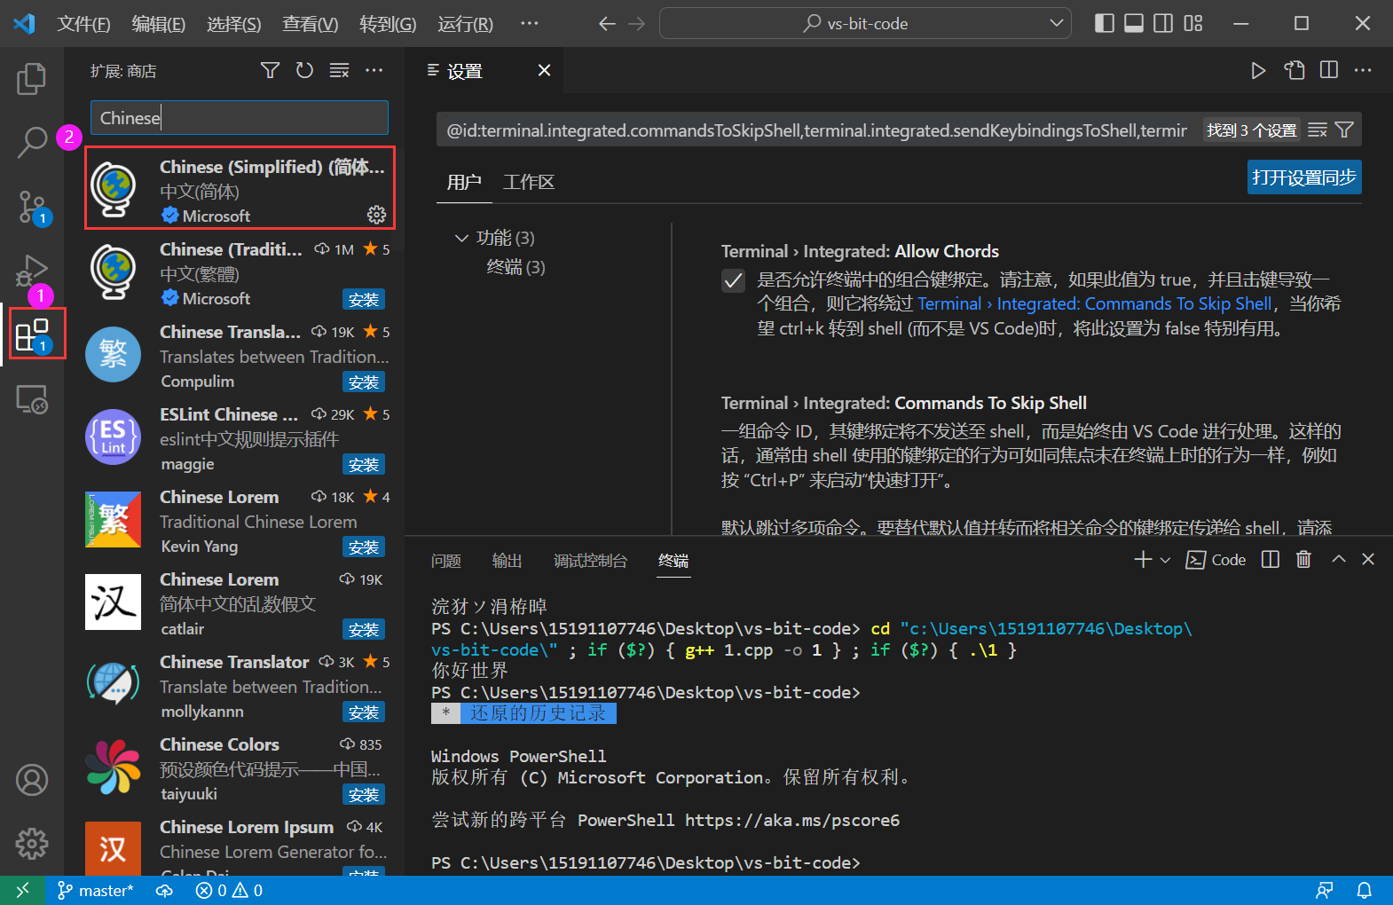The width and height of the screenshot is (1393, 905).
Task: Open the Accounts menu icon
Action: 32,780
